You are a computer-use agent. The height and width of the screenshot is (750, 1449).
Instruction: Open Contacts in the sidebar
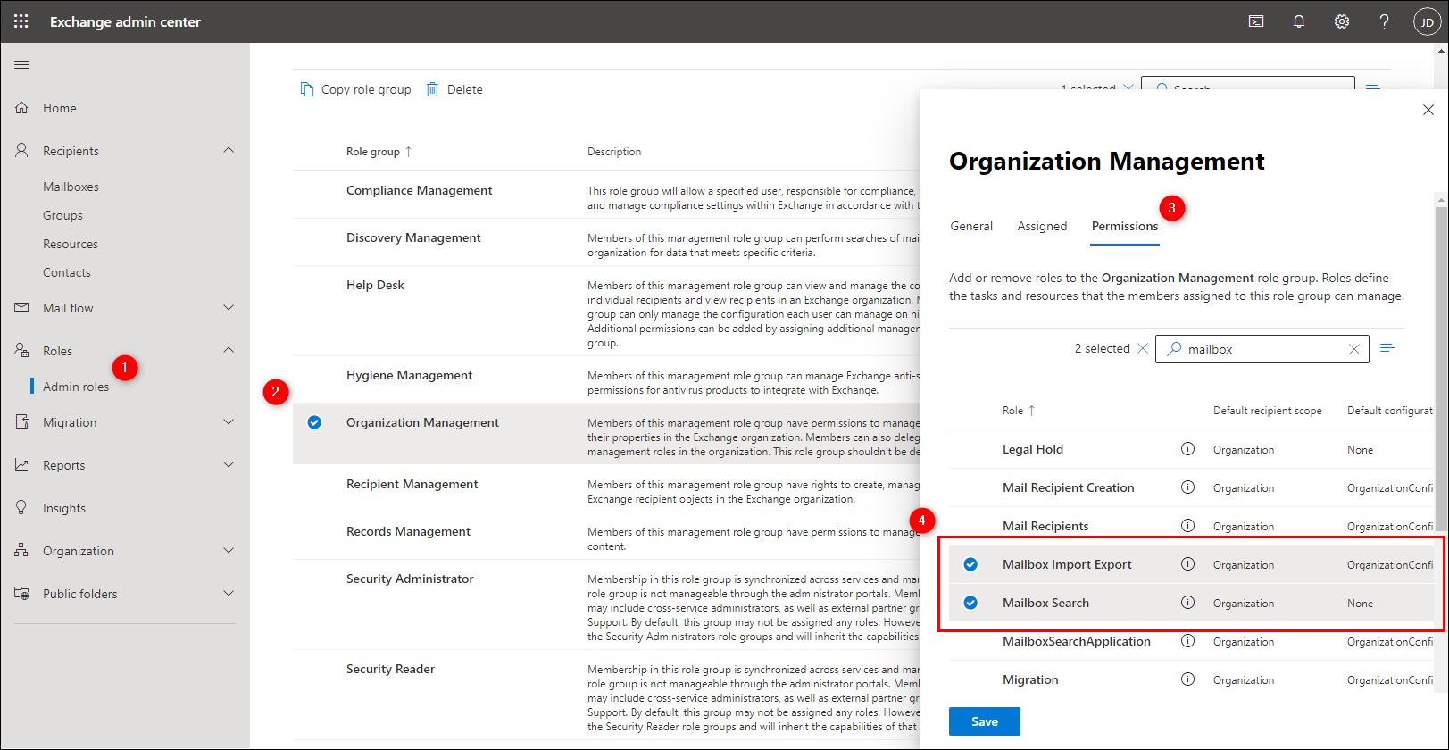click(67, 272)
